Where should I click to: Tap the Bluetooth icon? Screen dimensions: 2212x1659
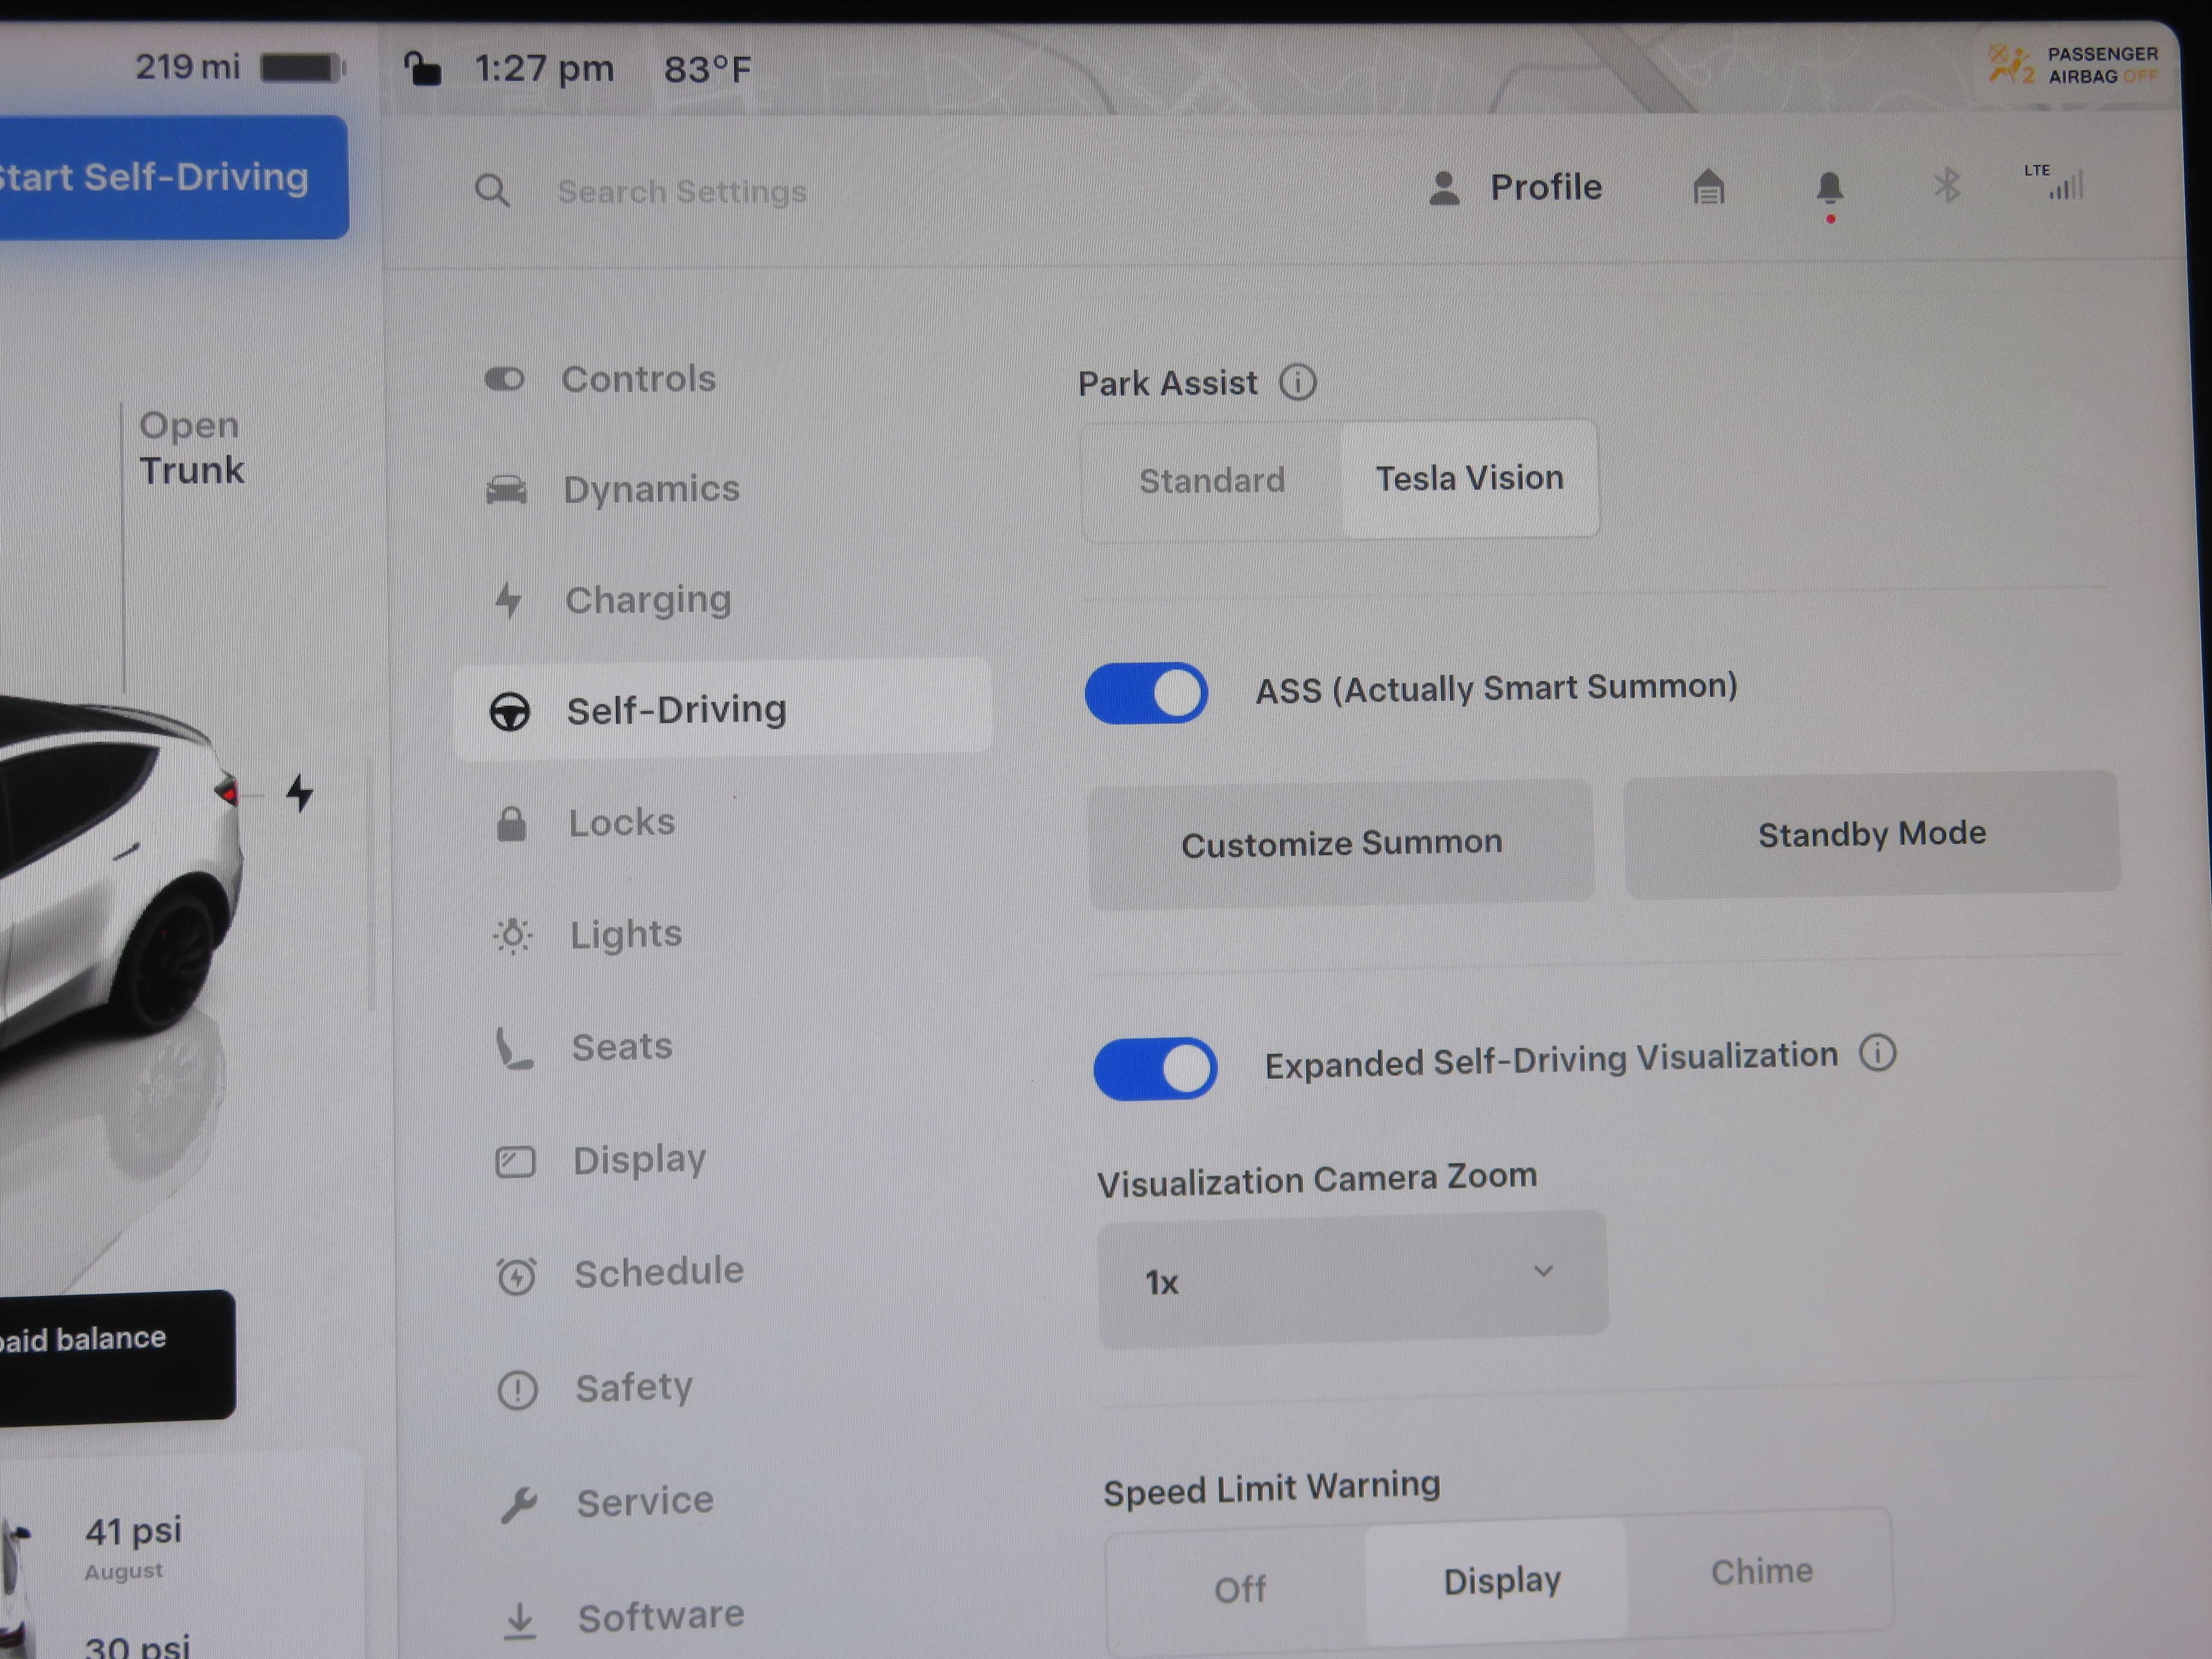1946,186
